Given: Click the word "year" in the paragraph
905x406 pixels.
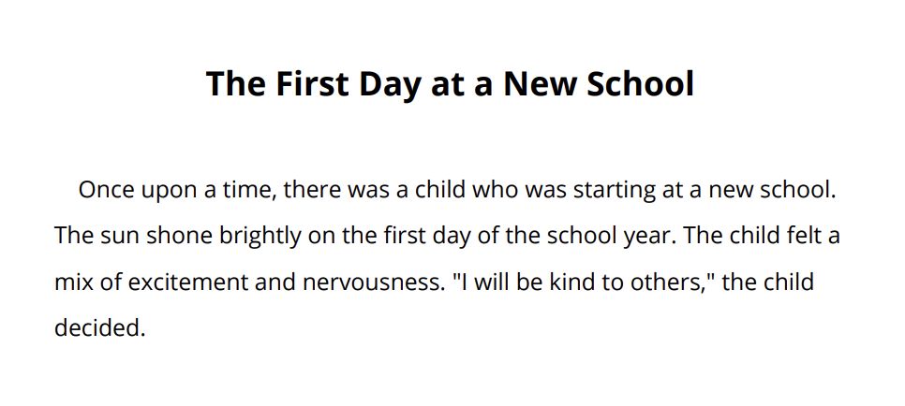Looking at the screenshot, I should pos(648,236).
